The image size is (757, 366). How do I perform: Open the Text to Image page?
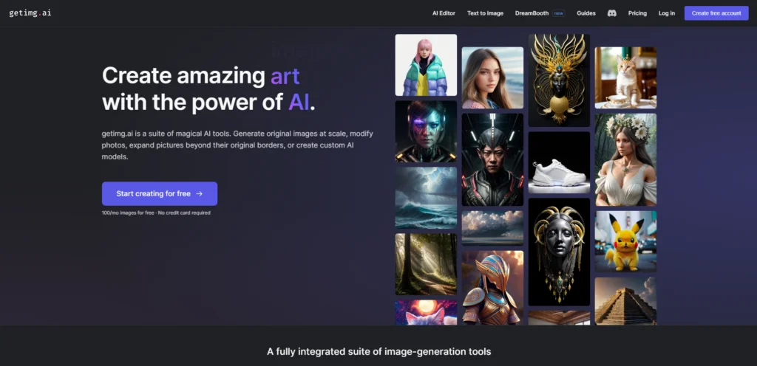tap(485, 13)
